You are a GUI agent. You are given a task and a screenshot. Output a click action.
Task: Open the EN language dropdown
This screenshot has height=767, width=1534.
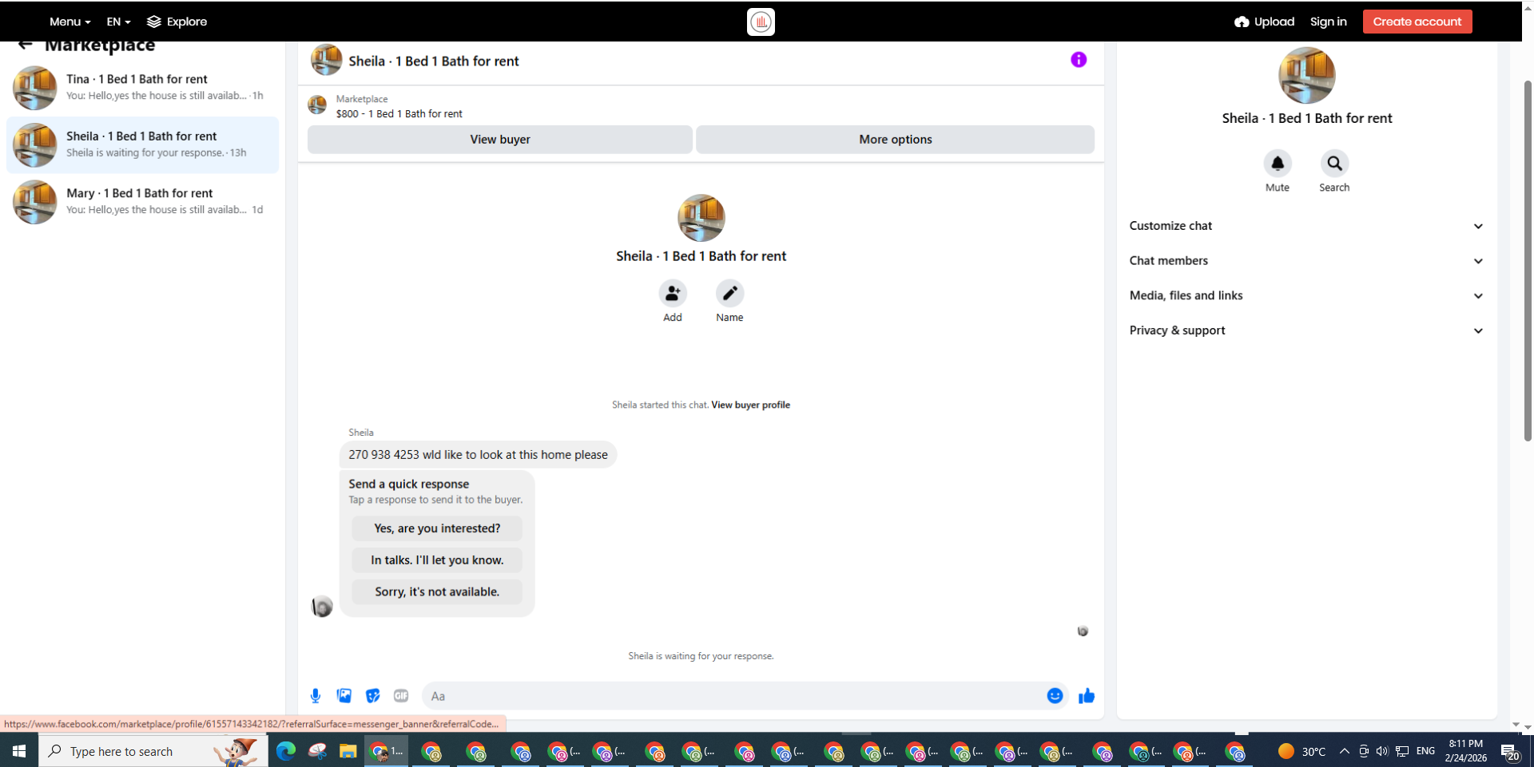[118, 22]
